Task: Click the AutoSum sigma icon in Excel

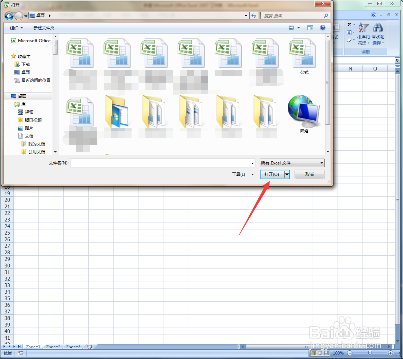Action: [x=349, y=25]
